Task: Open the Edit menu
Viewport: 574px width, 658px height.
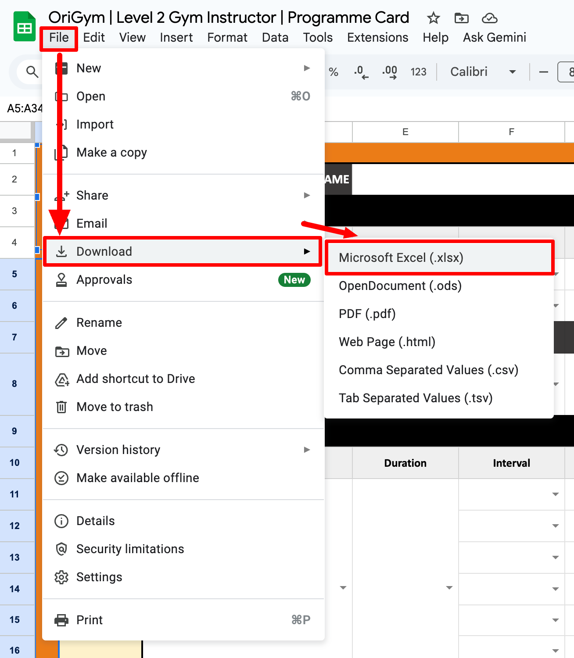Action: click(94, 38)
